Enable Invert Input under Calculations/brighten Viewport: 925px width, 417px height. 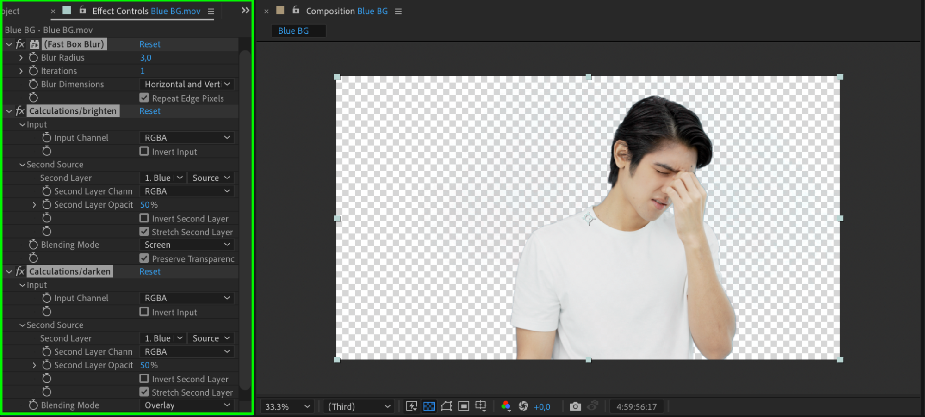144,152
